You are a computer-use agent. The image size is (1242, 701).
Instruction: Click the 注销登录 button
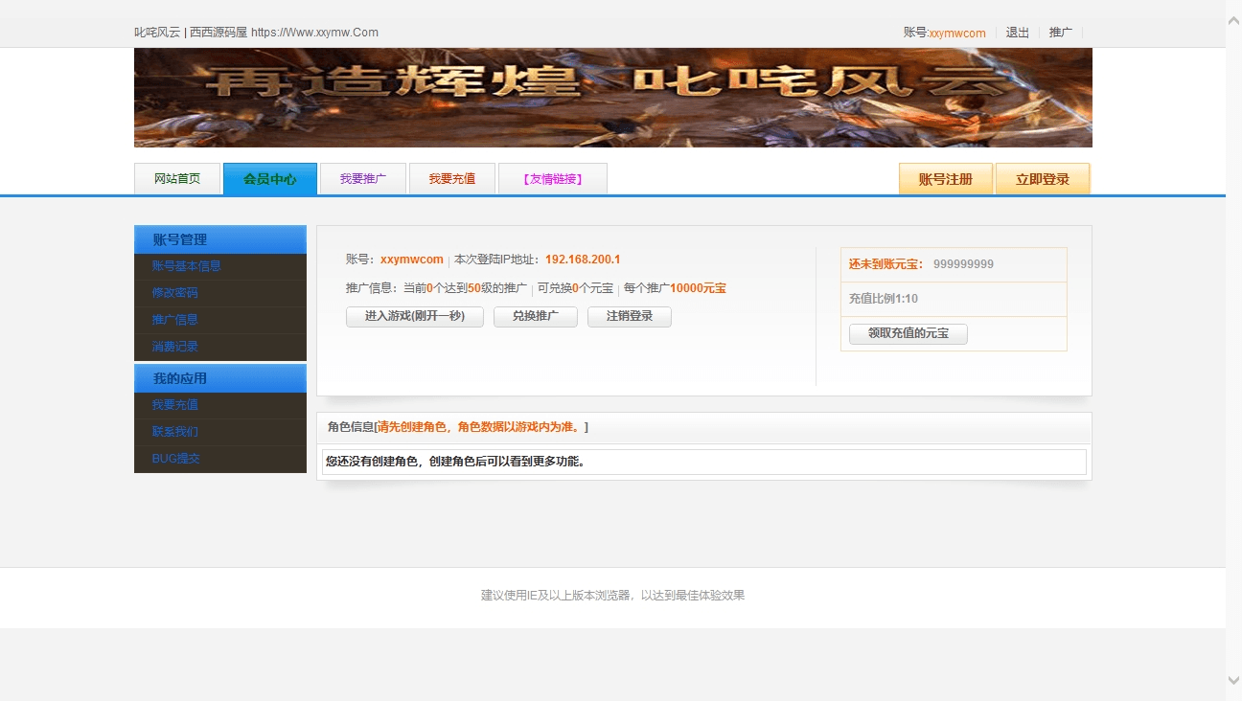click(x=630, y=316)
